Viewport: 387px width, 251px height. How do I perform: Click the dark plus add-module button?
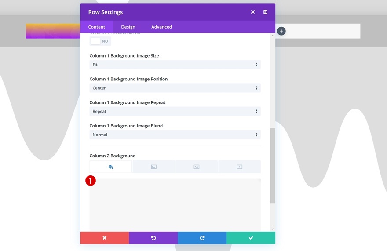click(x=281, y=31)
